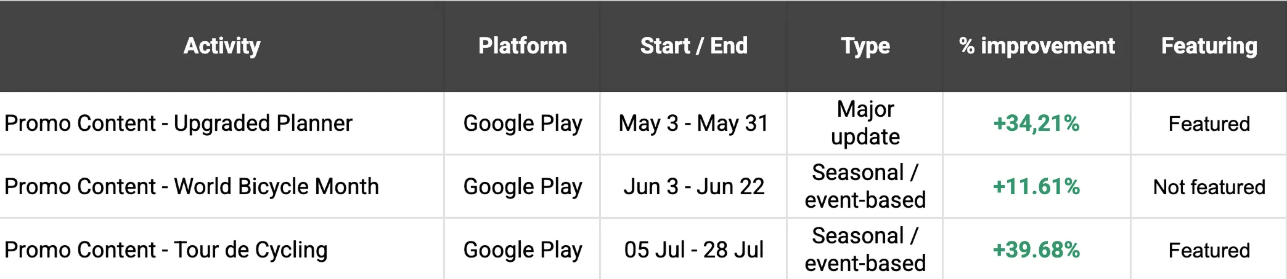Click the May 3 - May 31 date cell
The width and height of the screenshot is (1287, 279).
point(693,124)
